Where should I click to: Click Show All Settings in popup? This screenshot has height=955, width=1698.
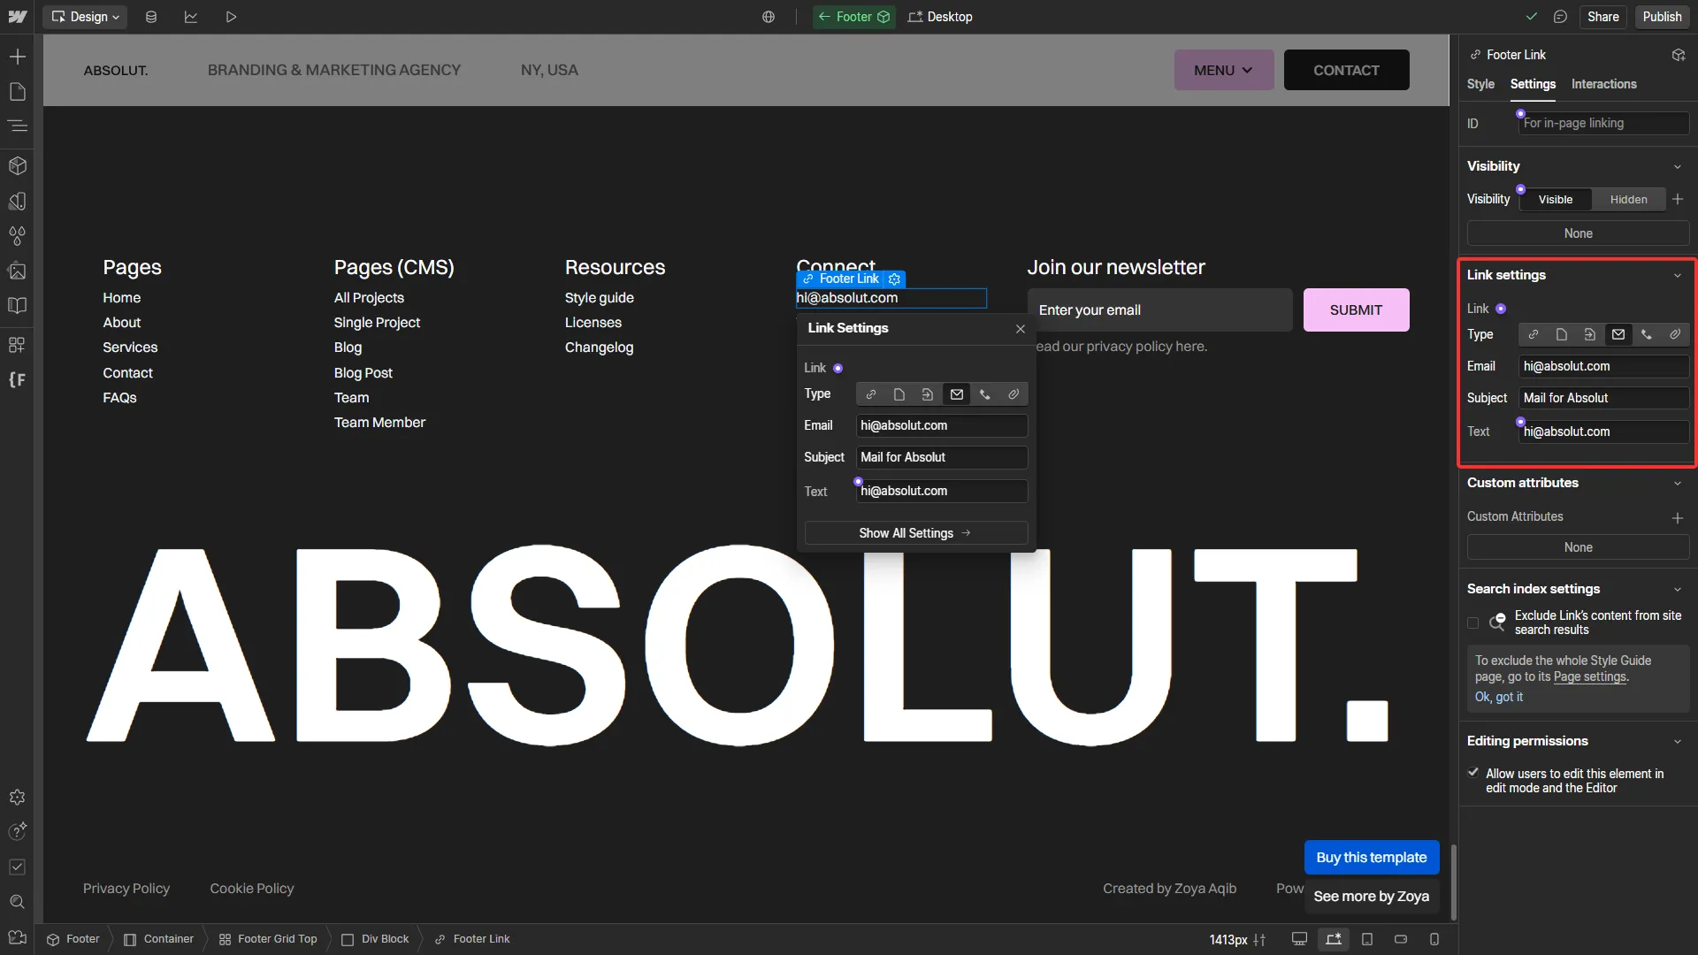(x=915, y=533)
